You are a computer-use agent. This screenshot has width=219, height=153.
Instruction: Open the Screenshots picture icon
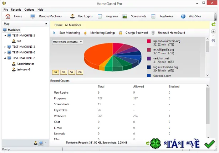point(125,16)
